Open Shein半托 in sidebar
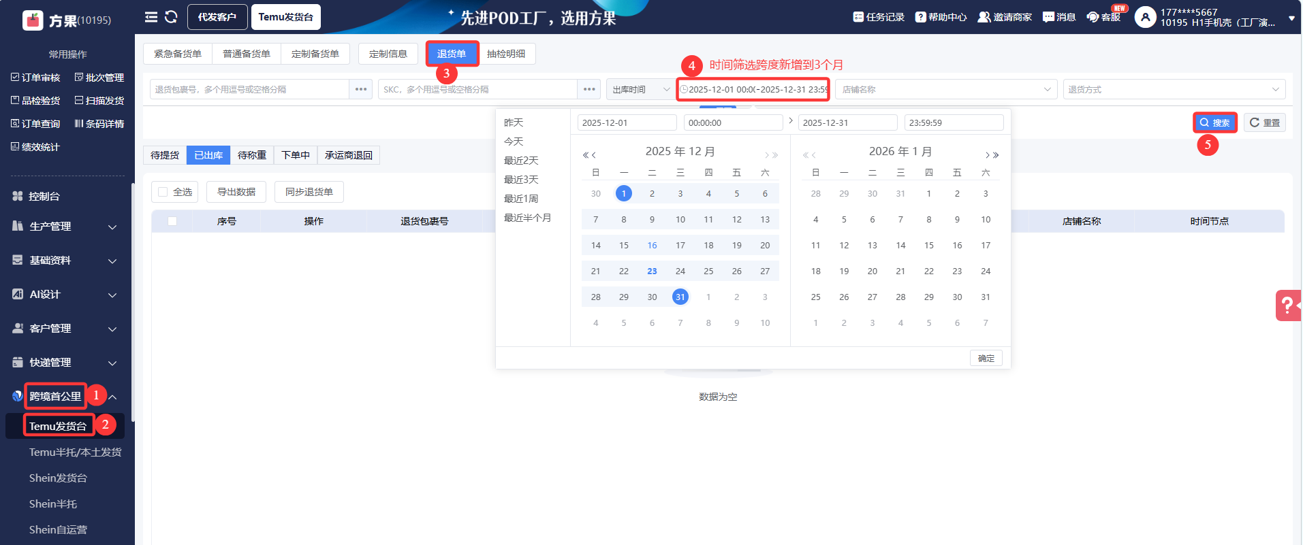This screenshot has width=1303, height=545. (53, 504)
